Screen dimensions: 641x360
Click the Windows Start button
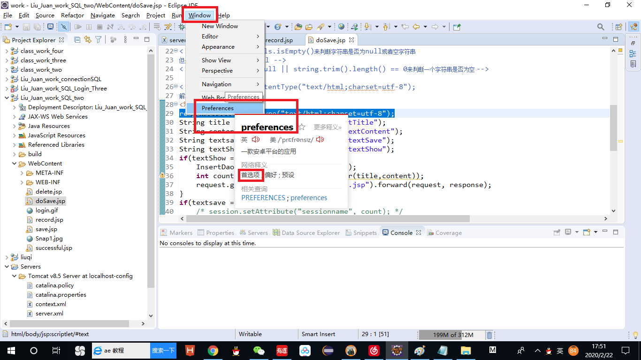pyautogui.click(x=10, y=350)
